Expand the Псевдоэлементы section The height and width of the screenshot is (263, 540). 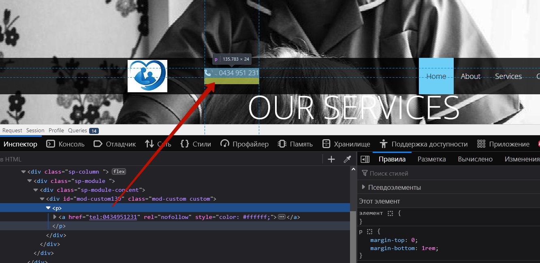[x=363, y=187]
